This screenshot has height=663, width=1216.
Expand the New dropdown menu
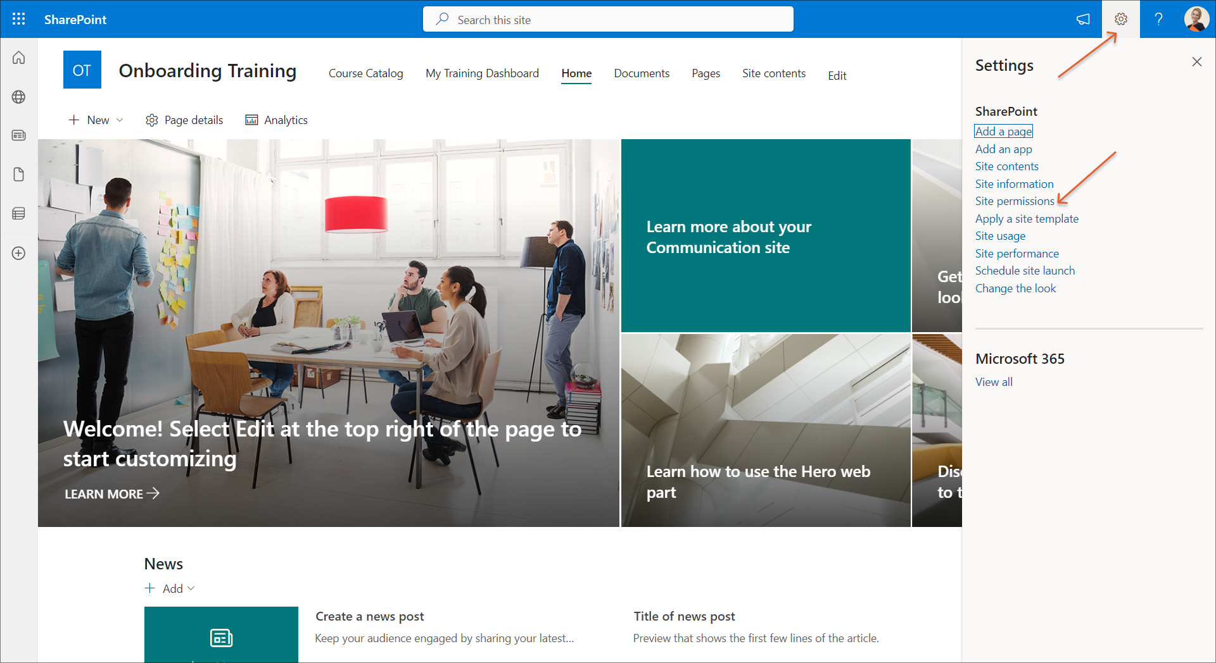pos(97,120)
